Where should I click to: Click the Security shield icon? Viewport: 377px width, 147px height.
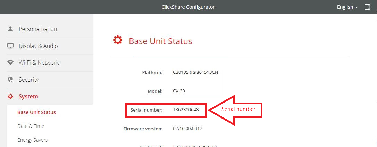click(x=10, y=80)
